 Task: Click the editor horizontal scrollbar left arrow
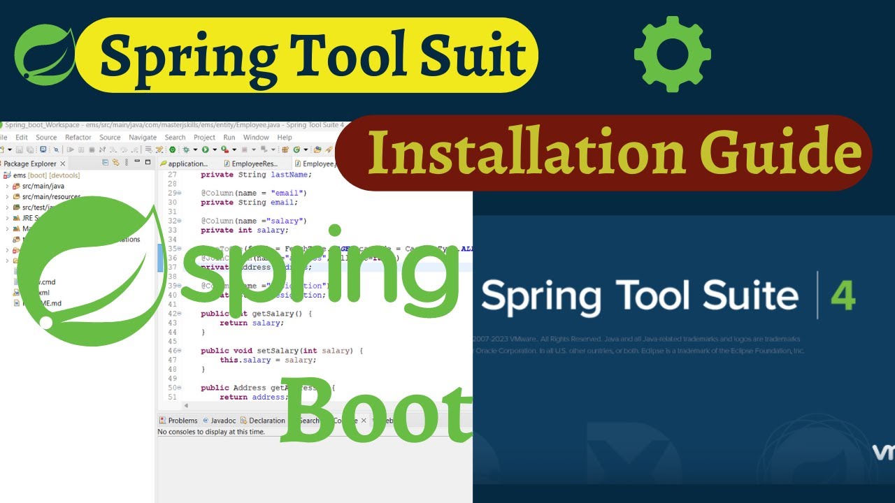pos(186,406)
